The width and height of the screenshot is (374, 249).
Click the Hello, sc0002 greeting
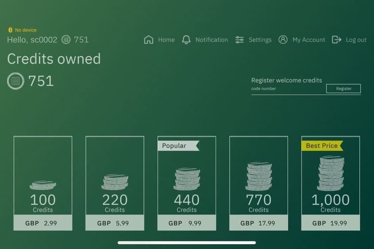coord(32,39)
